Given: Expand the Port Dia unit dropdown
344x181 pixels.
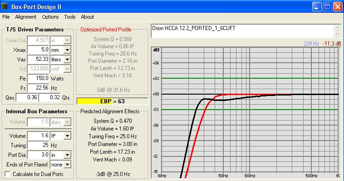Looking at the screenshot, I should click(67, 155).
